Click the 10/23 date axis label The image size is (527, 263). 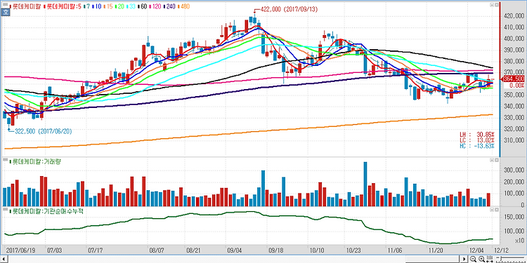pos(353,250)
